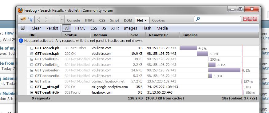Activate the element inspector arrow tool
Viewport: 269px width, 113px height.
click(30, 19)
